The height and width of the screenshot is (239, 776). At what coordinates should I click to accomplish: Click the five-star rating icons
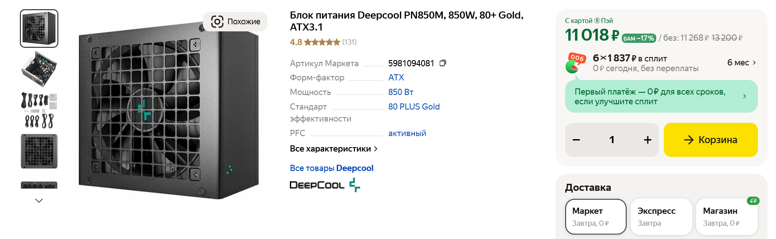coord(322,42)
